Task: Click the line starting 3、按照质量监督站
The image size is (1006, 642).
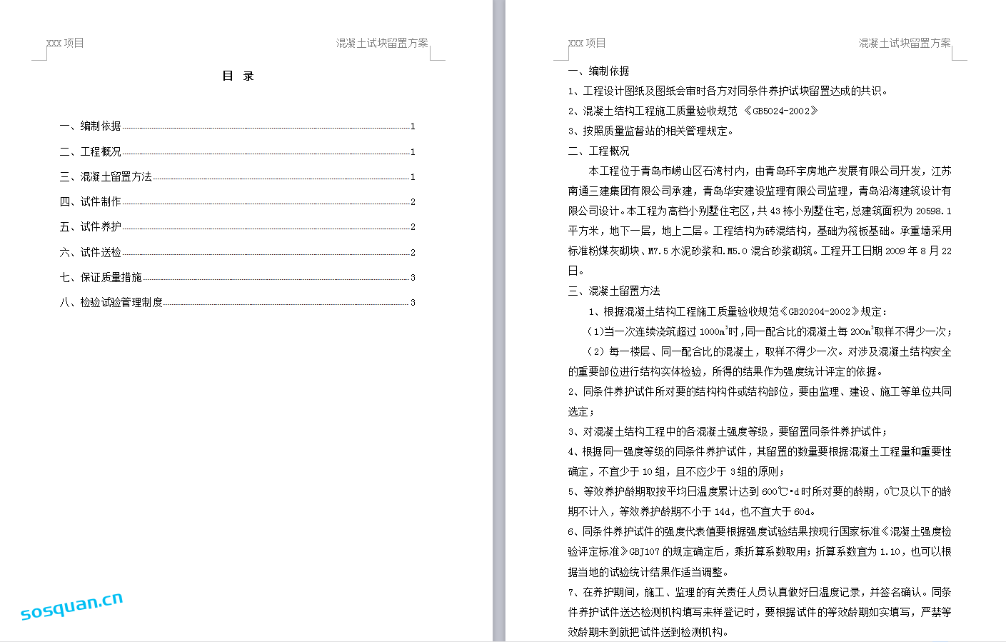Action: point(650,131)
